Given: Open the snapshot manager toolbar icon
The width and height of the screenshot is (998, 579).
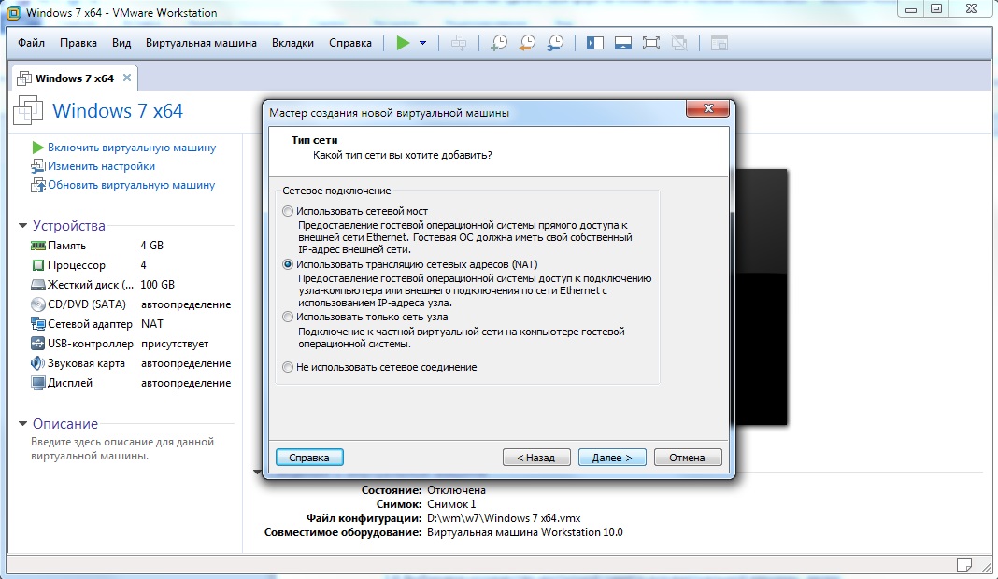Looking at the screenshot, I should point(555,43).
